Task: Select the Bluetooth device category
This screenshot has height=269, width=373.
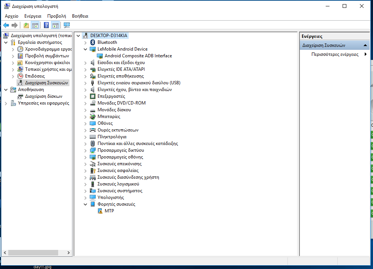Action: tap(107, 42)
